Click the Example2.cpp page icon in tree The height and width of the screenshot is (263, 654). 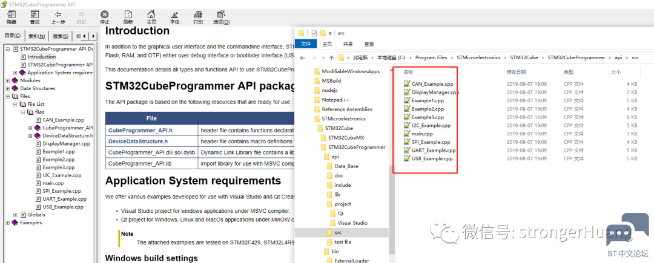coord(38,160)
